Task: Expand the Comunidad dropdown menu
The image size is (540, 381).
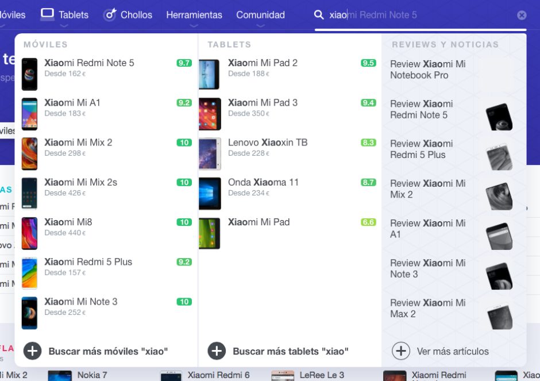Action: click(x=260, y=15)
